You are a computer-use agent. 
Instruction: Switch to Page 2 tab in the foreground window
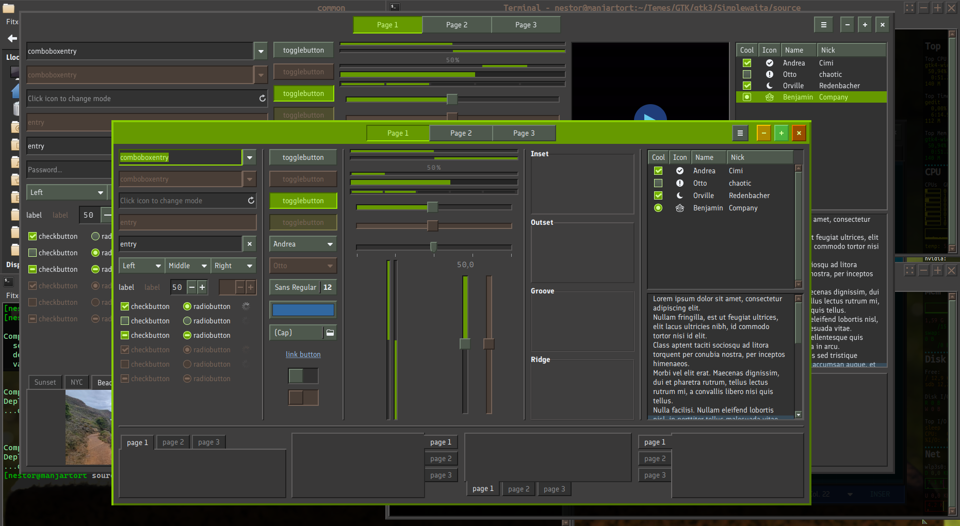(461, 133)
